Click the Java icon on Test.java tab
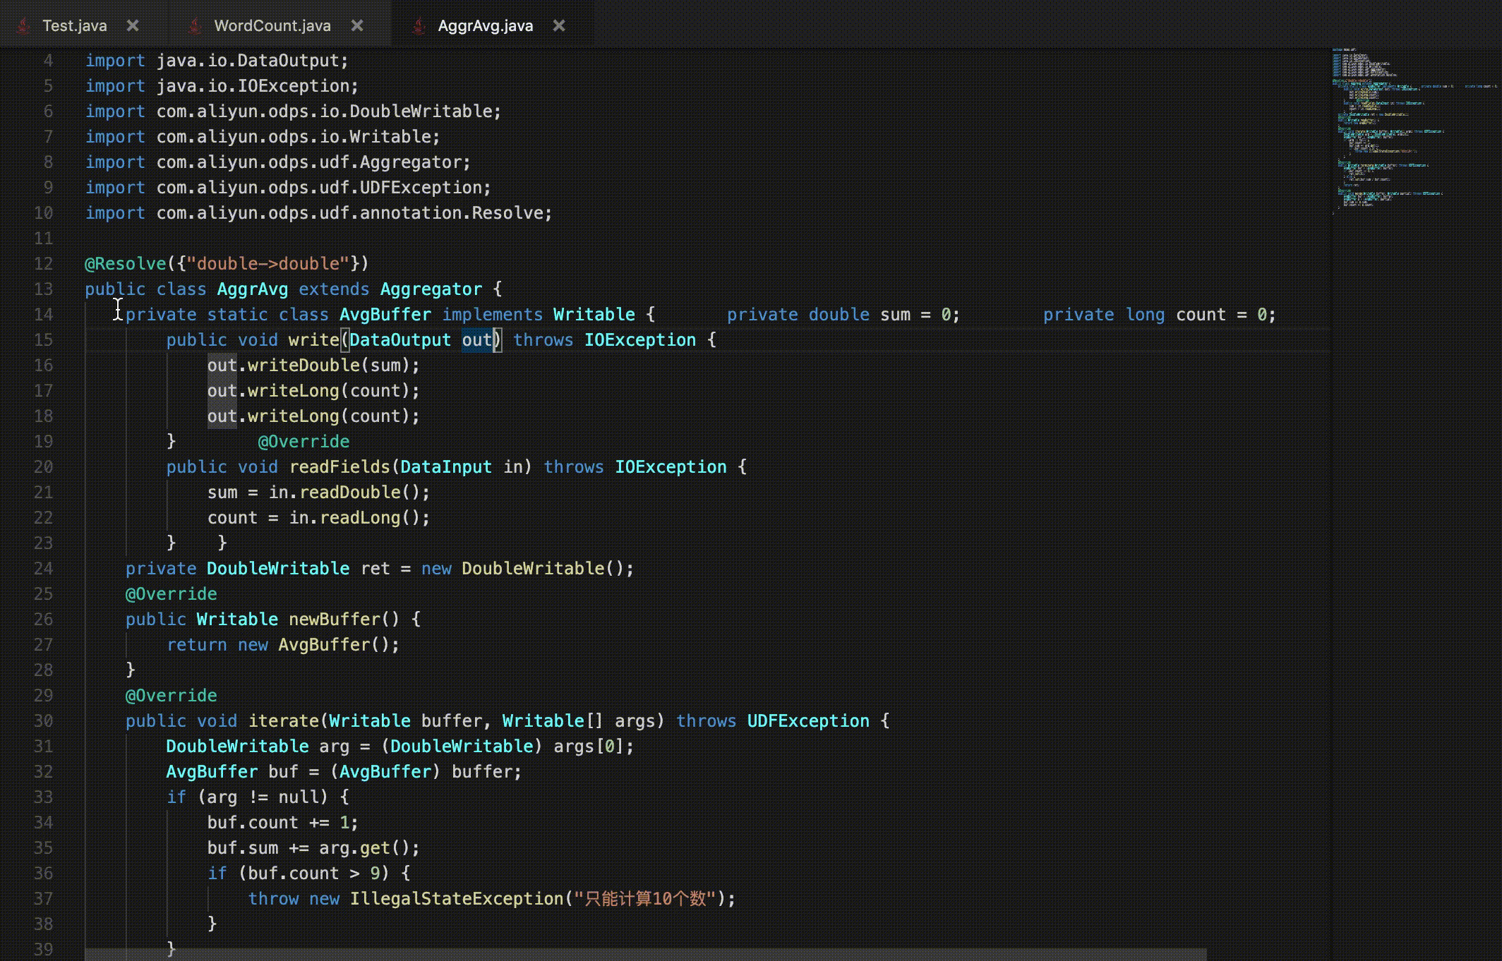The image size is (1502, 961). 23,26
